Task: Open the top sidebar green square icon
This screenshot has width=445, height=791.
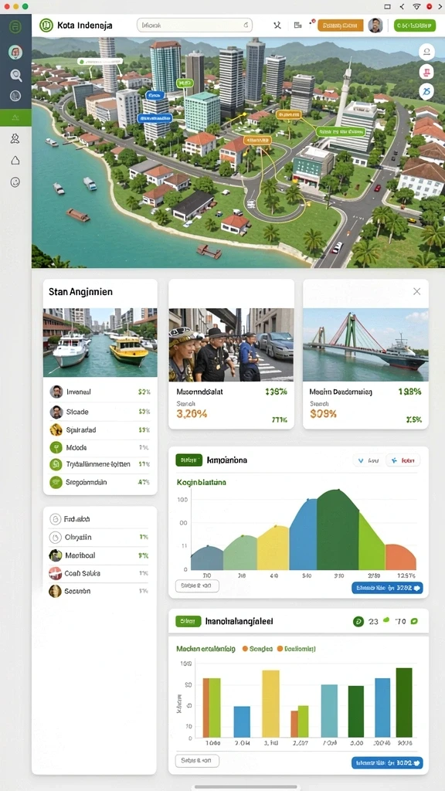Action: (15, 26)
